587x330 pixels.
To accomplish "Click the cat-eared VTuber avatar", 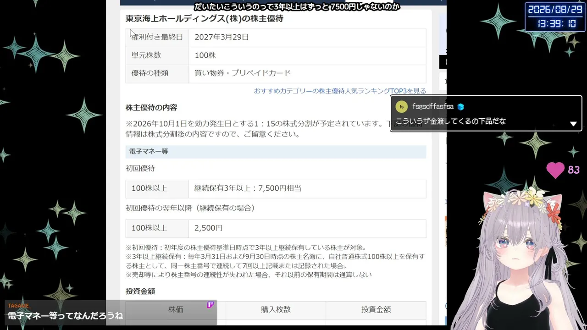I will click(518, 259).
